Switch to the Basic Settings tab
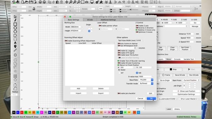The height and width of the screenshot is (119, 212). (74, 20)
